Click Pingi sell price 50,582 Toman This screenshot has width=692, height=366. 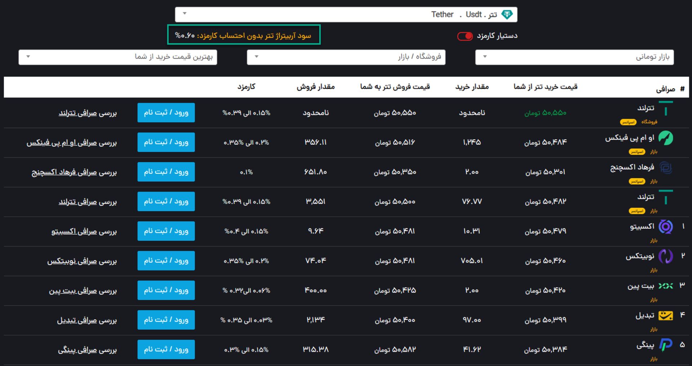pyautogui.click(x=395, y=349)
